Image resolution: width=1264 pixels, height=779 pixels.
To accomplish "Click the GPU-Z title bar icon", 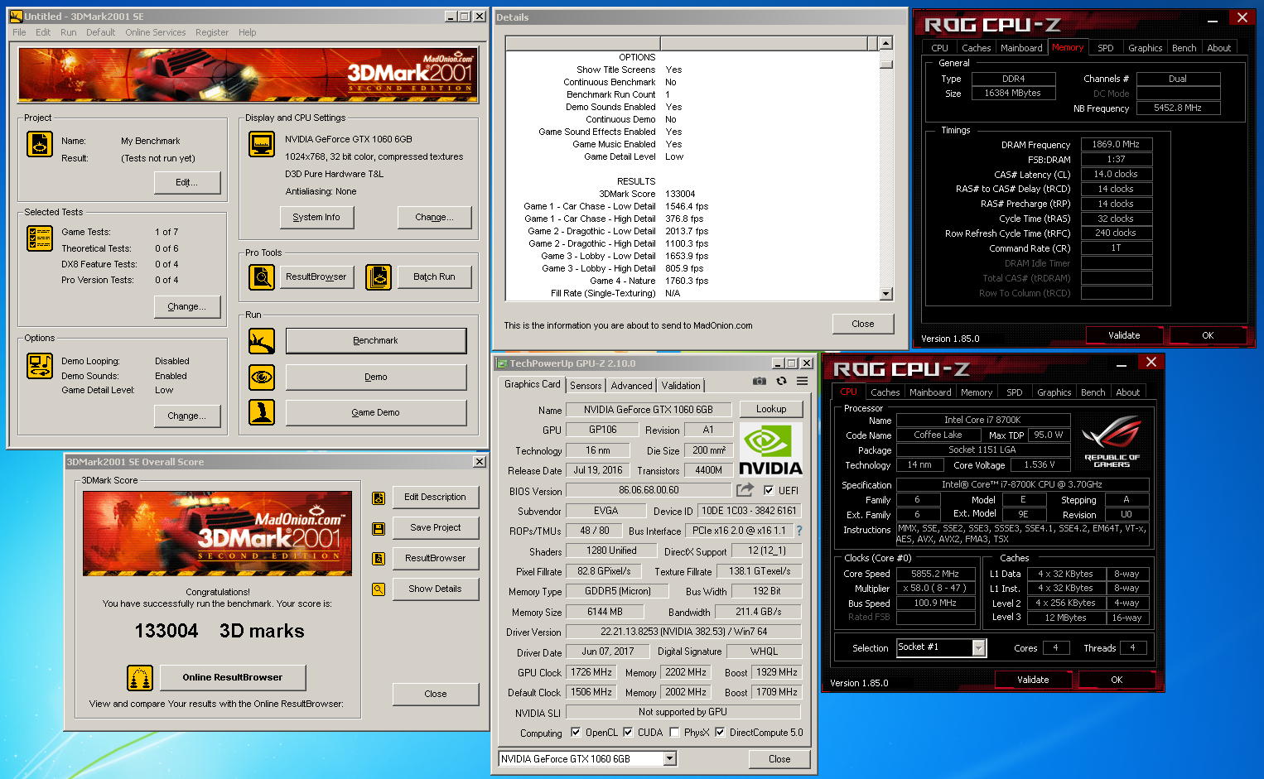I will pos(502,363).
